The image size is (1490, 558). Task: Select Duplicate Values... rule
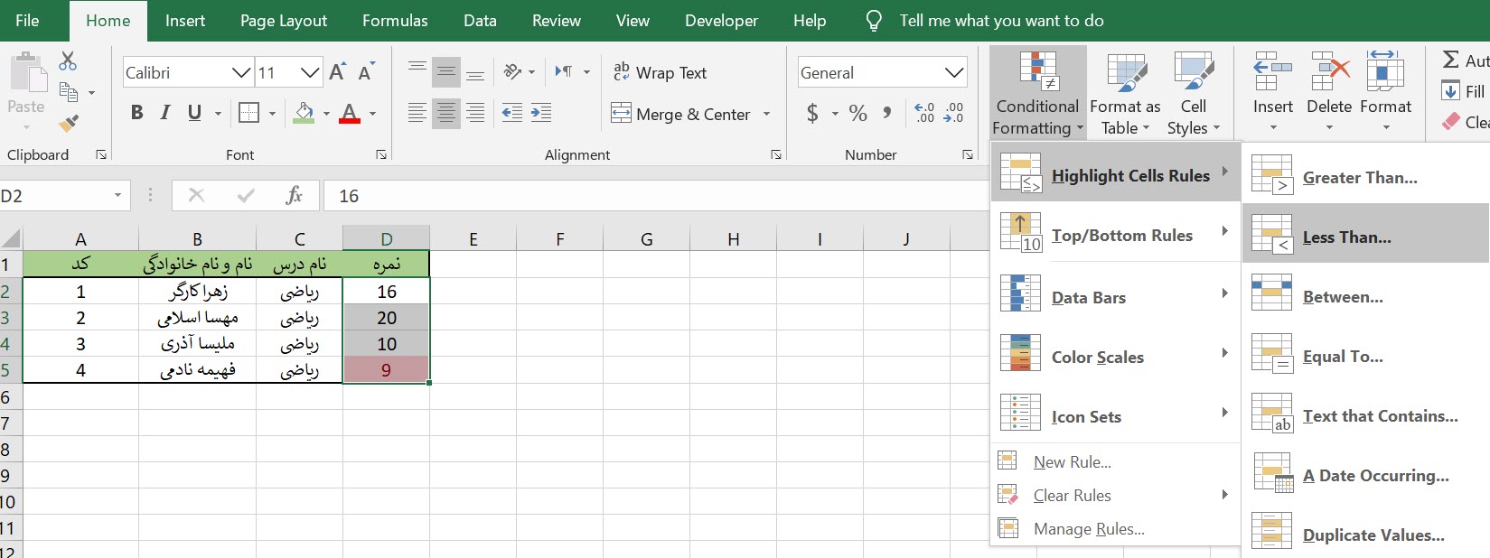tap(1366, 535)
